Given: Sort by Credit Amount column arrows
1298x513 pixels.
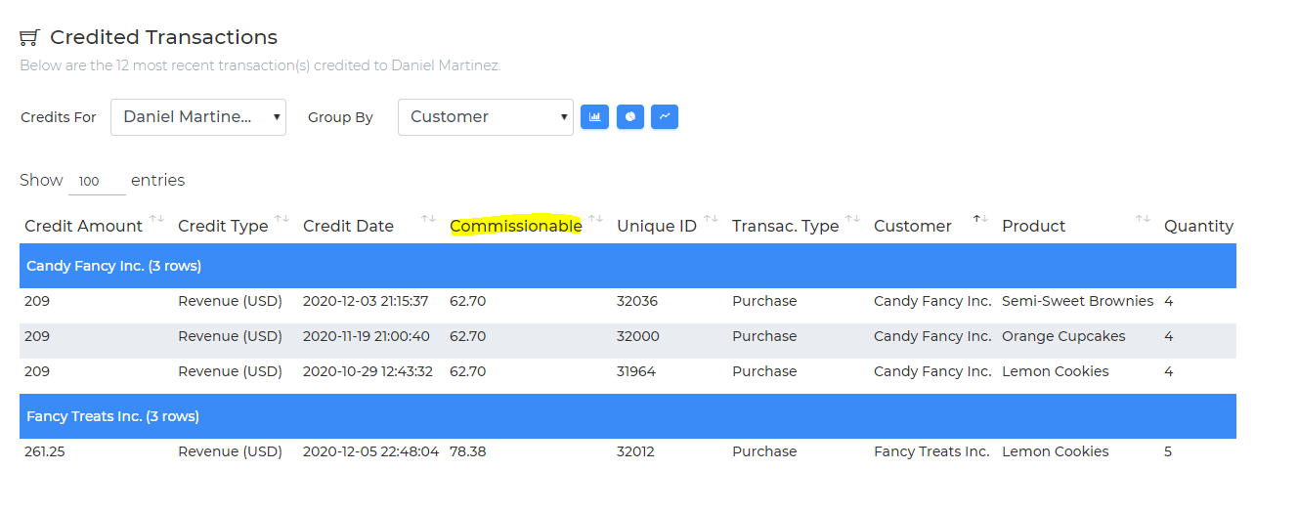Looking at the screenshot, I should [x=156, y=219].
